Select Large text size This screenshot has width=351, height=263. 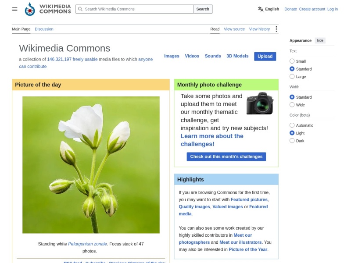292,76
